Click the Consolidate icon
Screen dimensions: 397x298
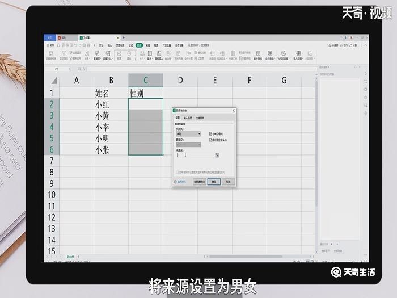188,53
